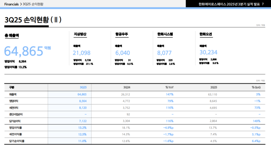Select the 한화오션 segment heading
271x153 pixels.
pyautogui.click(x=206, y=34)
